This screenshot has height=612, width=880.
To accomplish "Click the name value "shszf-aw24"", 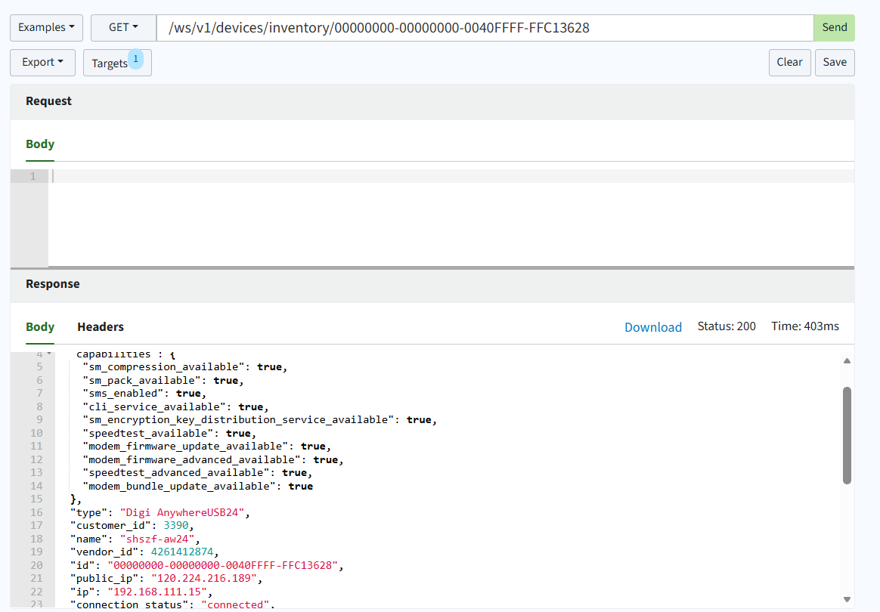I will (x=157, y=539).
